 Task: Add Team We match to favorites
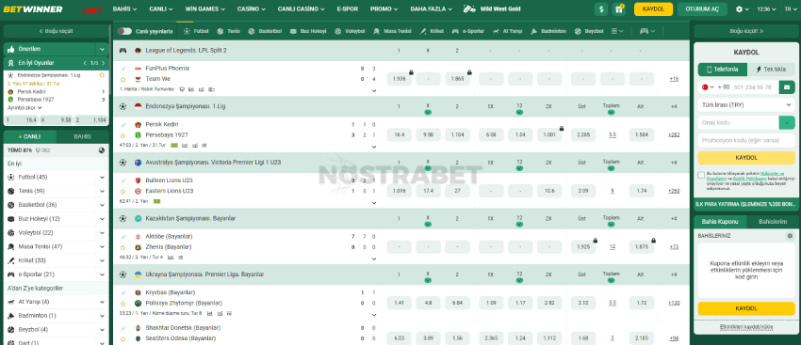coord(123,79)
